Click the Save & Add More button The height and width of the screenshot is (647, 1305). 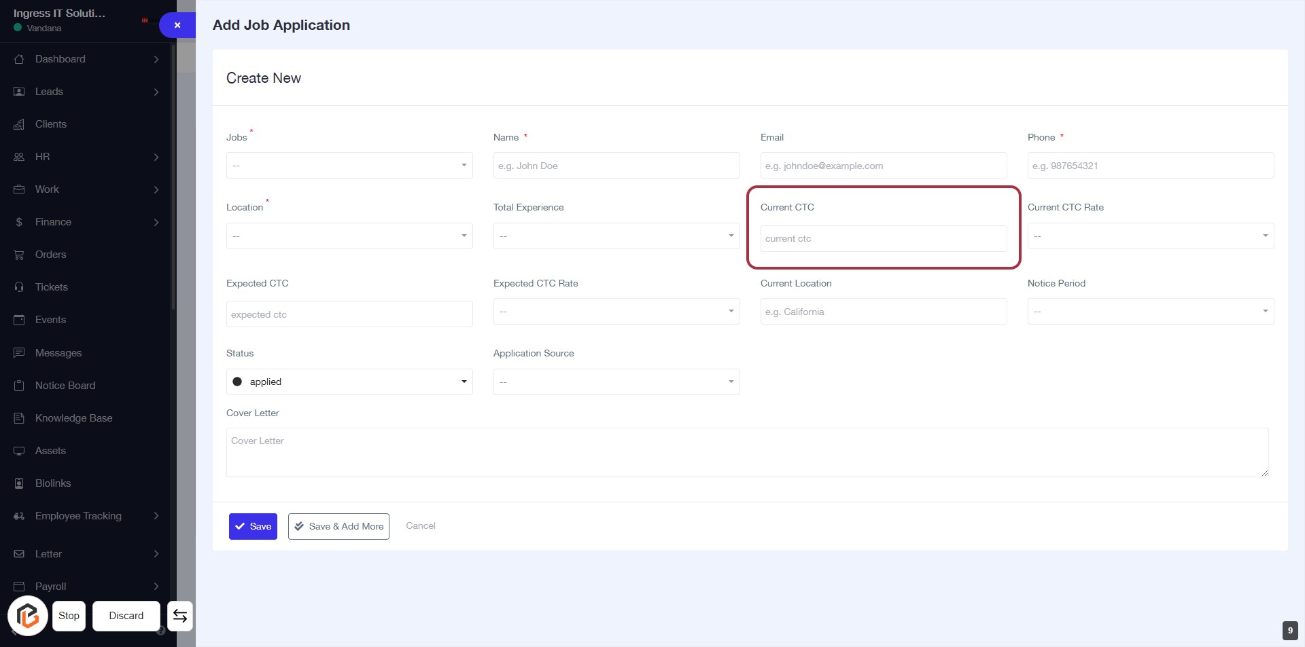click(338, 526)
